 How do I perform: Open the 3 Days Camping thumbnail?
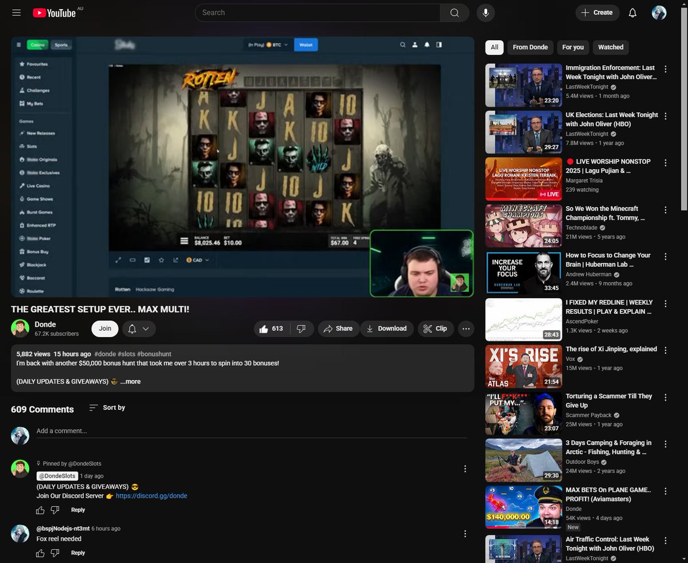click(523, 460)
